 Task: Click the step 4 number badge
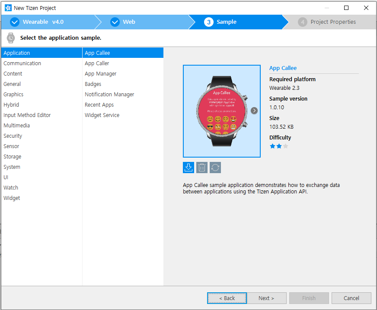303,22
